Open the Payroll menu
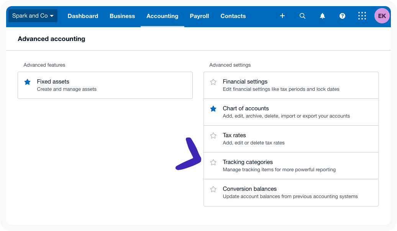Viewport: 397px width, 231px height. click(x=199, y=16)
